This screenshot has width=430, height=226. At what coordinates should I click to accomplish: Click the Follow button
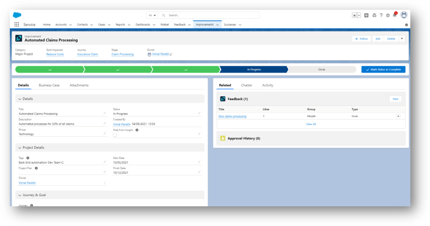[x=362, y=39]
